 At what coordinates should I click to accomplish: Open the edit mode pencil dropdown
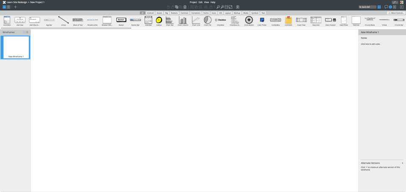coord(395,3)
